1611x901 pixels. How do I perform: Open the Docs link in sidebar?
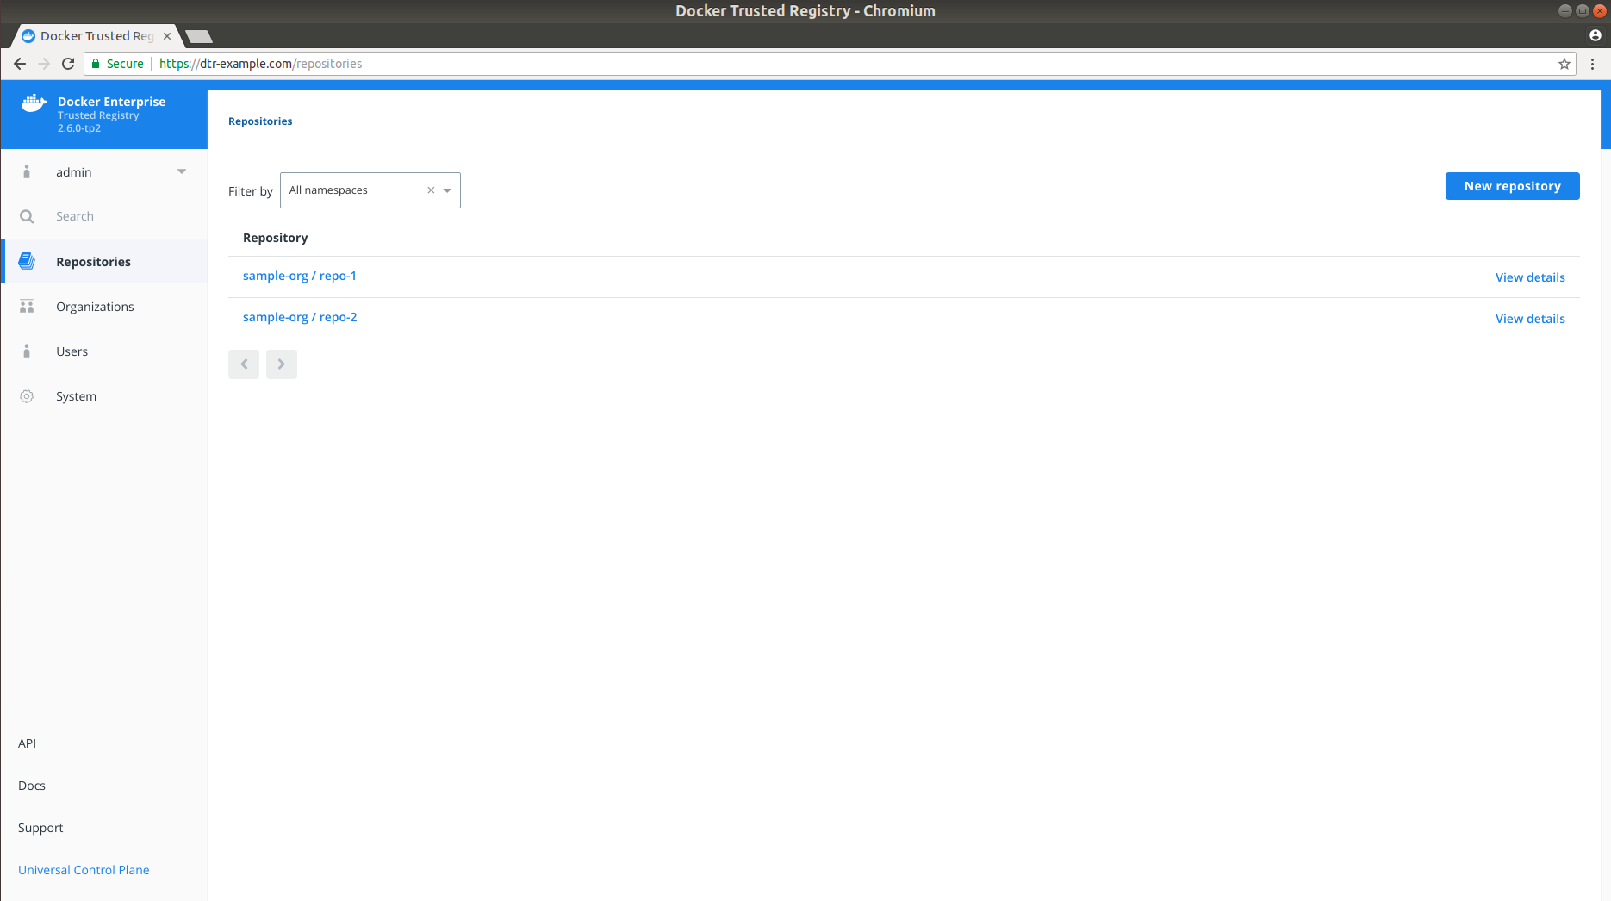(x=32, y=786)
